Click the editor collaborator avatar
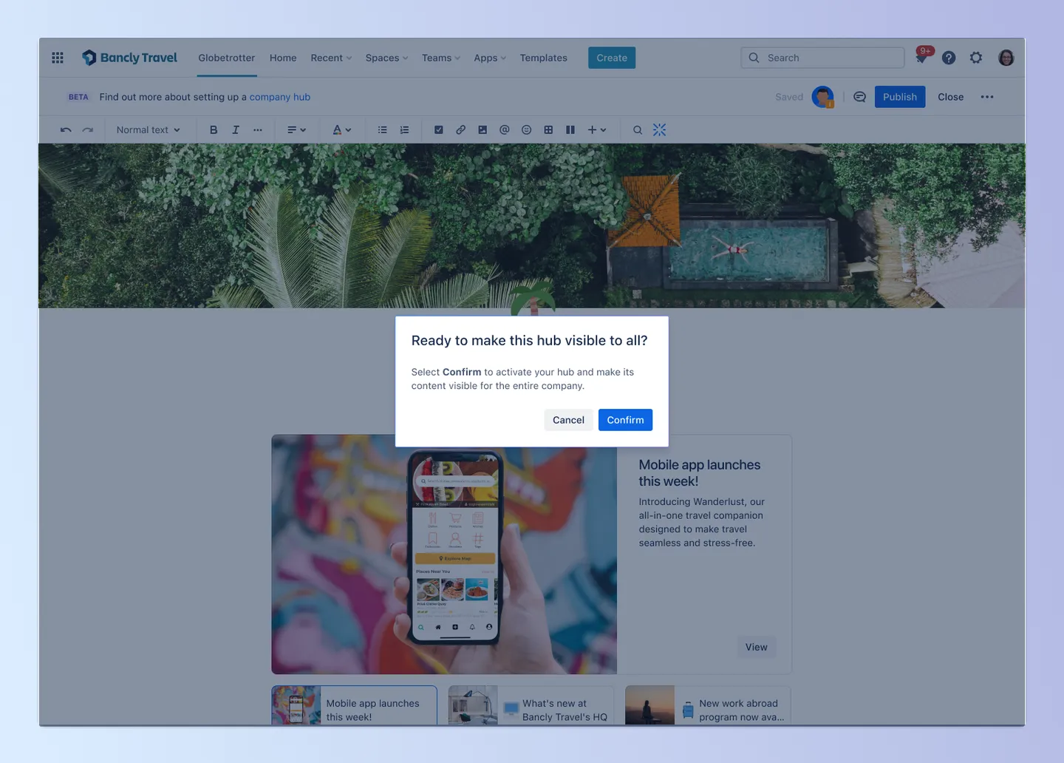 (x=822, y=97)
